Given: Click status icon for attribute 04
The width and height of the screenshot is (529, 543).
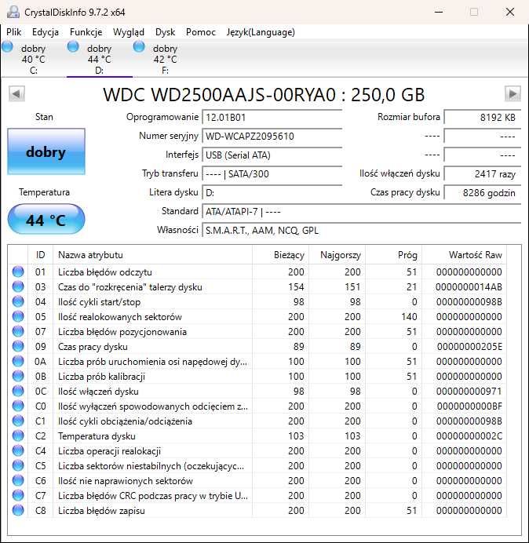Looking at the screenshot, I should pyautogui.click(x=18, y=301).
